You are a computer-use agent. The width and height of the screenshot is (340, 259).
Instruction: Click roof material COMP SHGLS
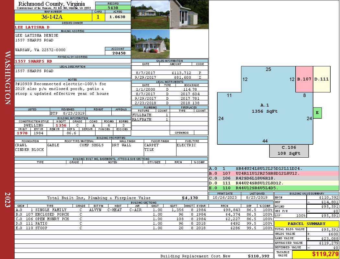click(92, 145)
